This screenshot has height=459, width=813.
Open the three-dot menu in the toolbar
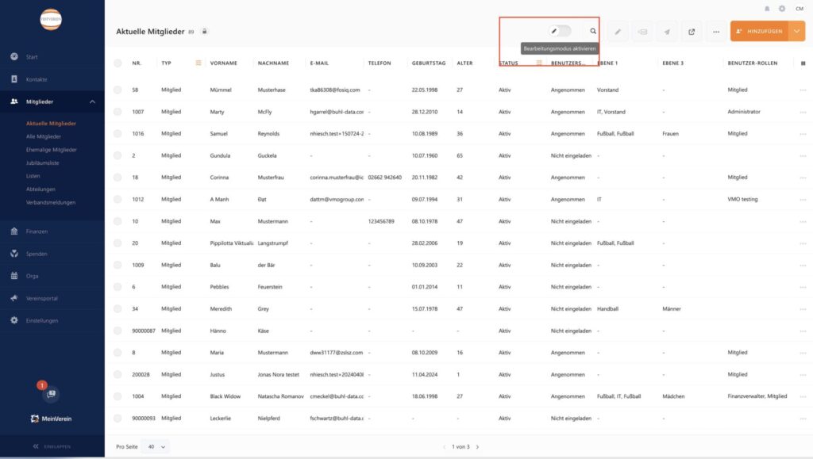(x=716, y=32)
